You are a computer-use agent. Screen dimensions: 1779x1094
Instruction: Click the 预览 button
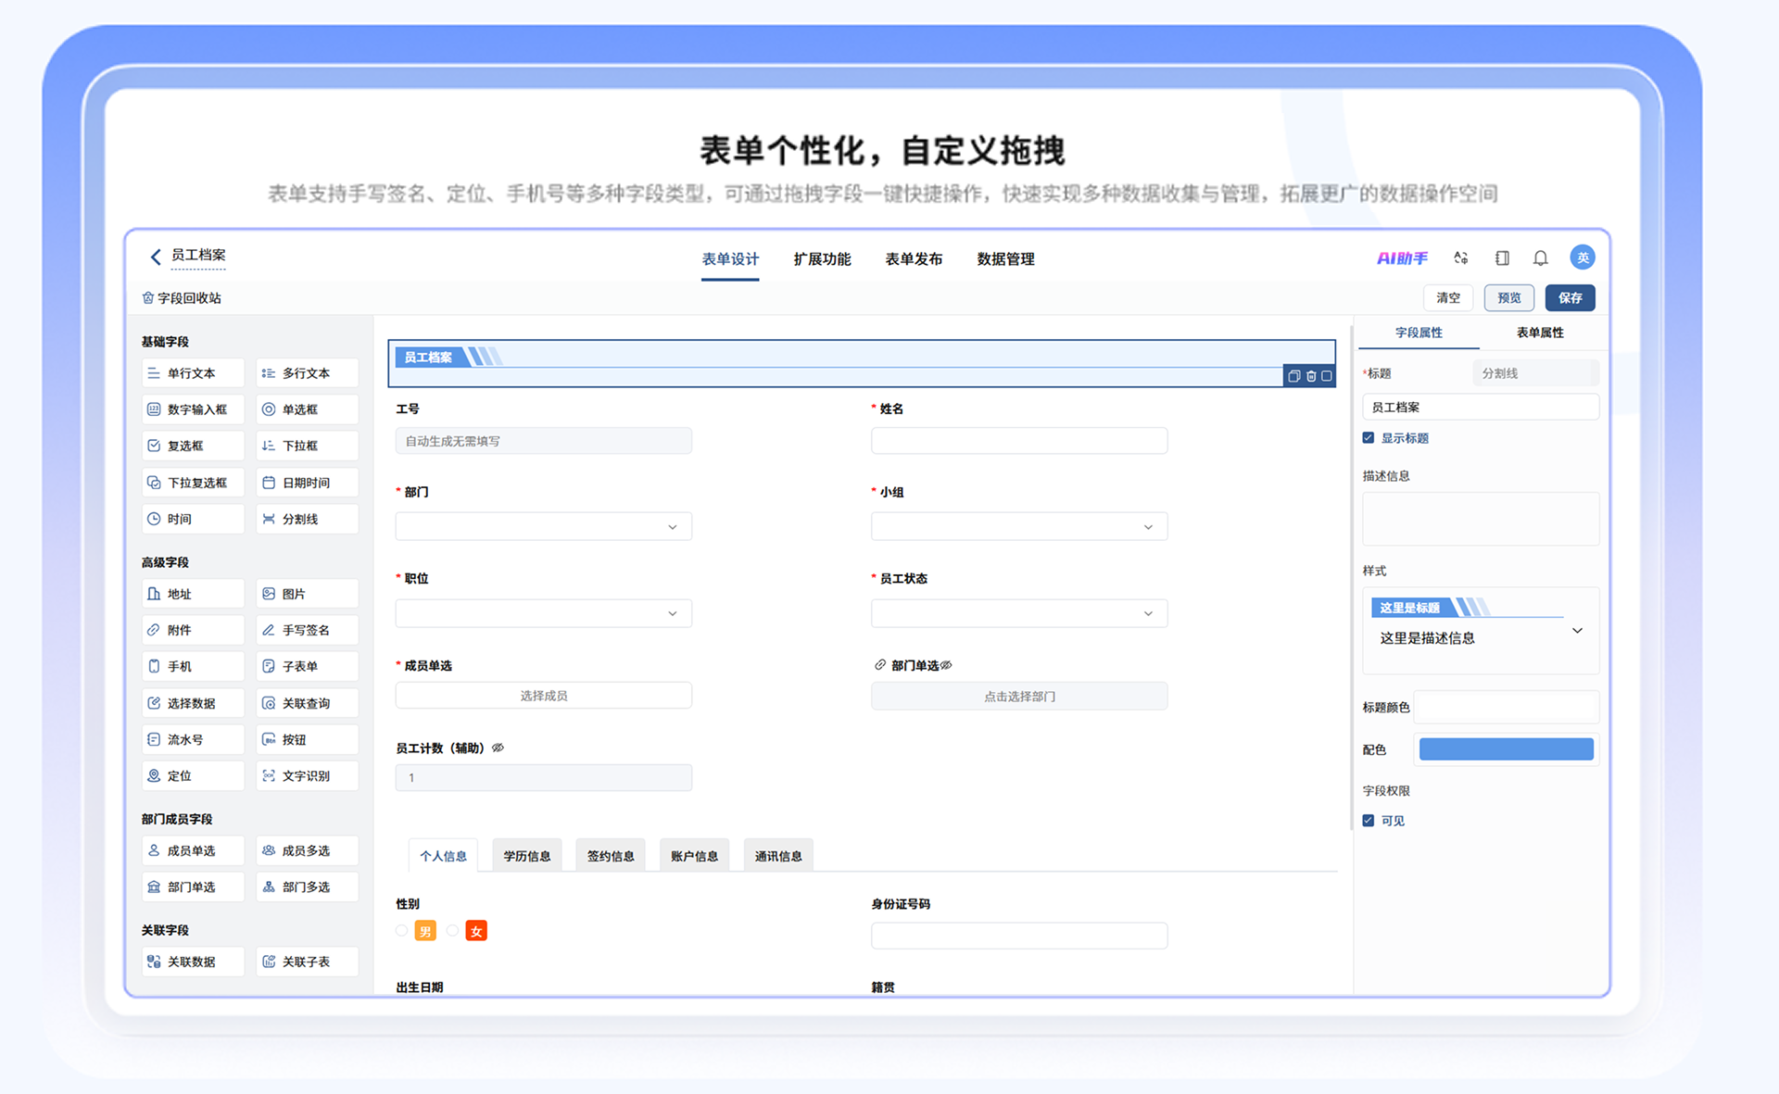tap(1509, 298)
